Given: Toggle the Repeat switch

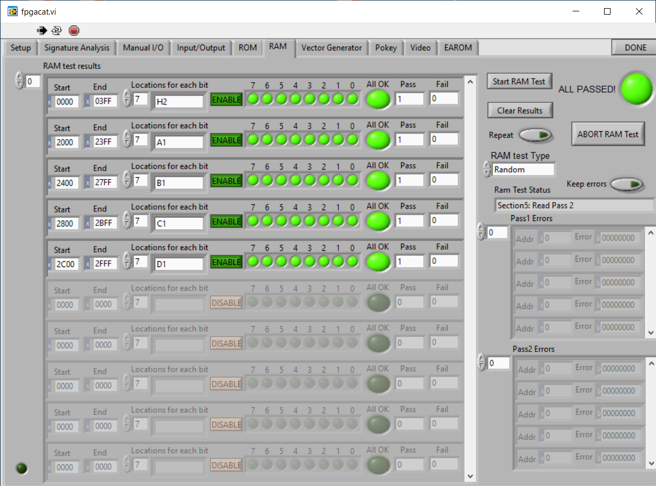Looking at the screenshot, I should [x=535, y=135].
